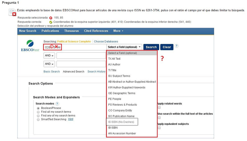Open Search modes help icon
Screen dimensions: 247x141
pos(57,104)
